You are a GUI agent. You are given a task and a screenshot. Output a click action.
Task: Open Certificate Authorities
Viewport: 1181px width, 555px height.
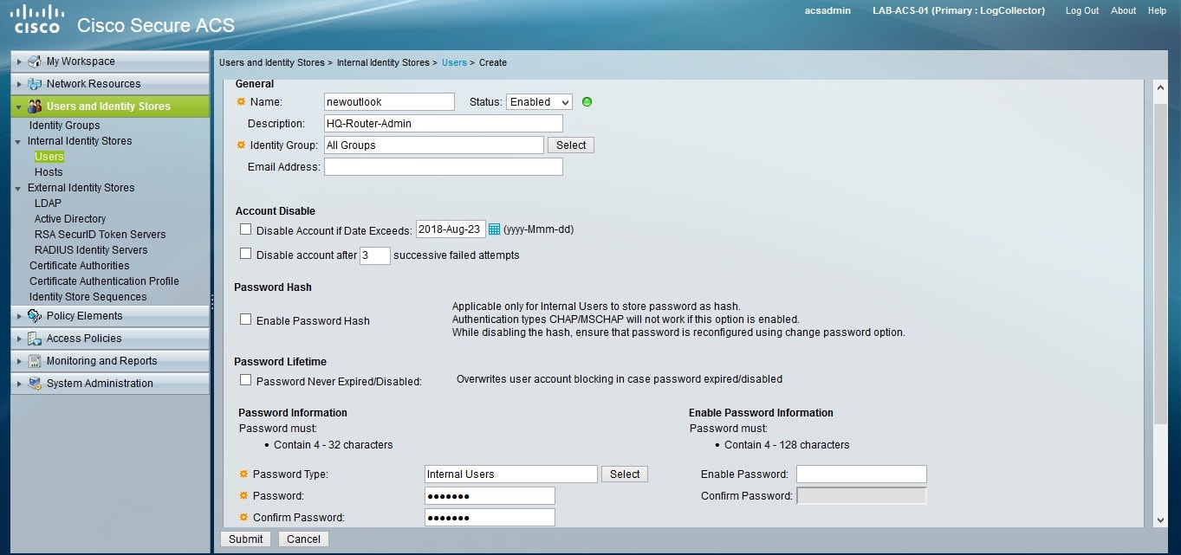coord(79,266)
